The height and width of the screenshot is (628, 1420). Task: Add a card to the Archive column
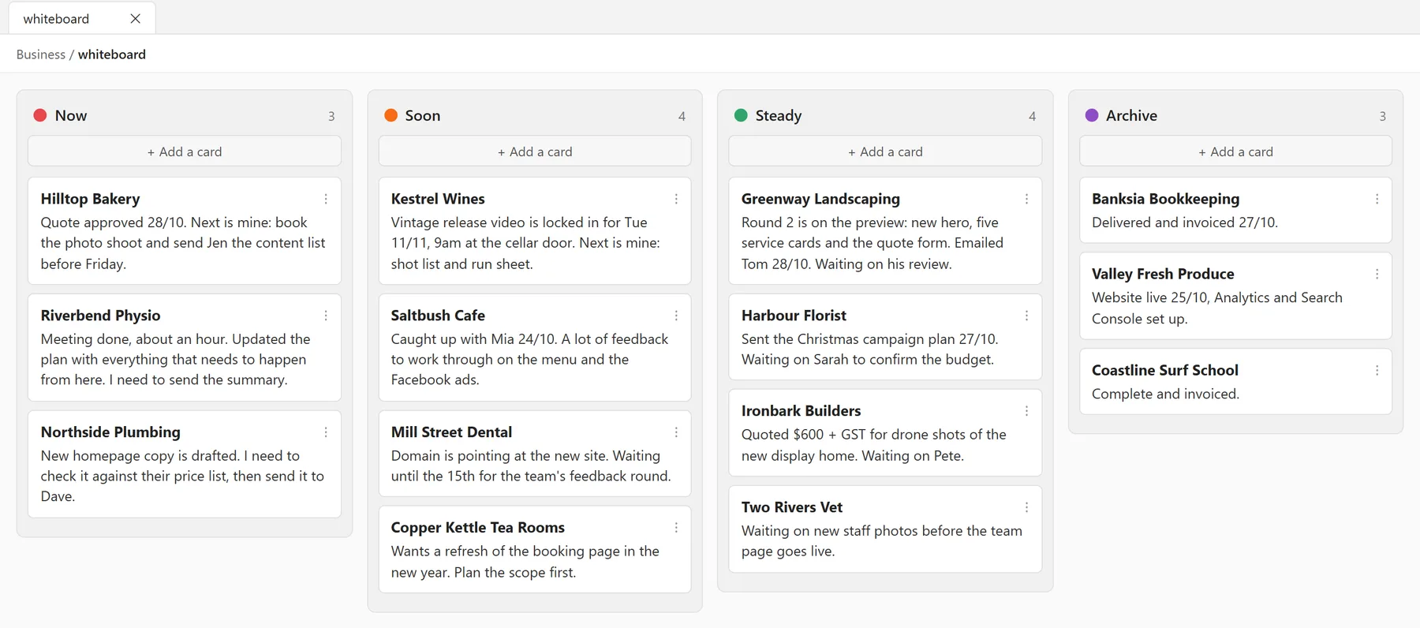tap(1235, 151)
